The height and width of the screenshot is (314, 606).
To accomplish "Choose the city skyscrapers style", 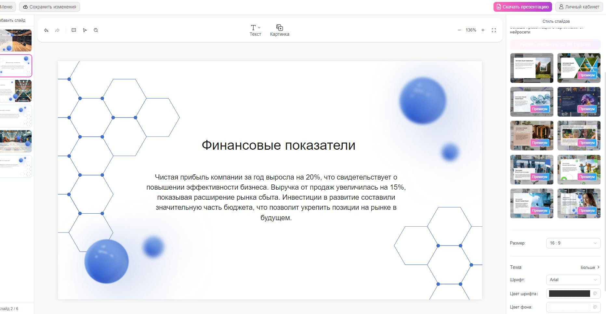I will [532, 170].
